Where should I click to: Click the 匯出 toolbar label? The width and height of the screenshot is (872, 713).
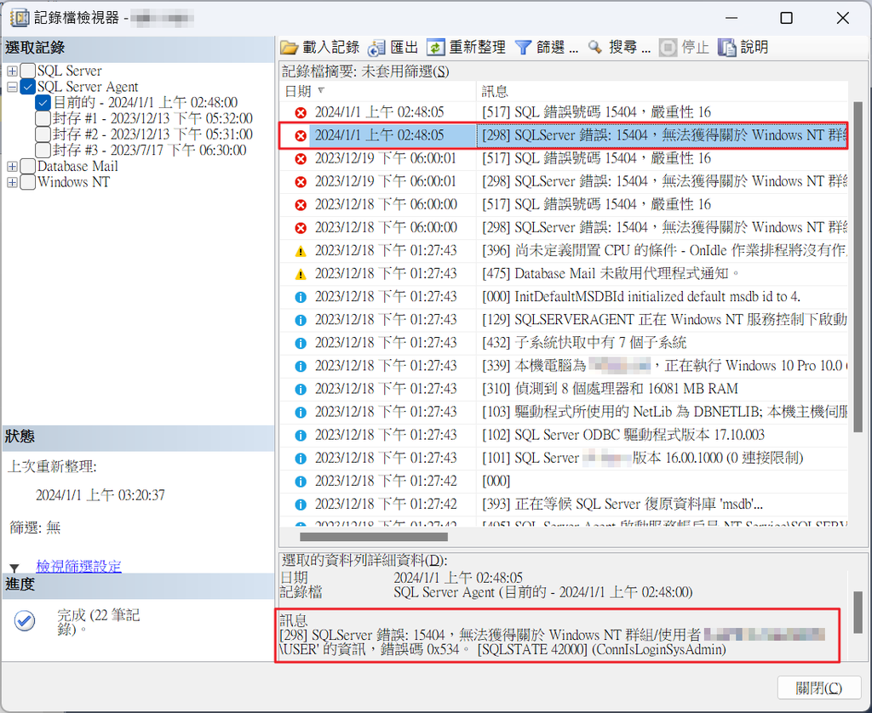point(404,48)
